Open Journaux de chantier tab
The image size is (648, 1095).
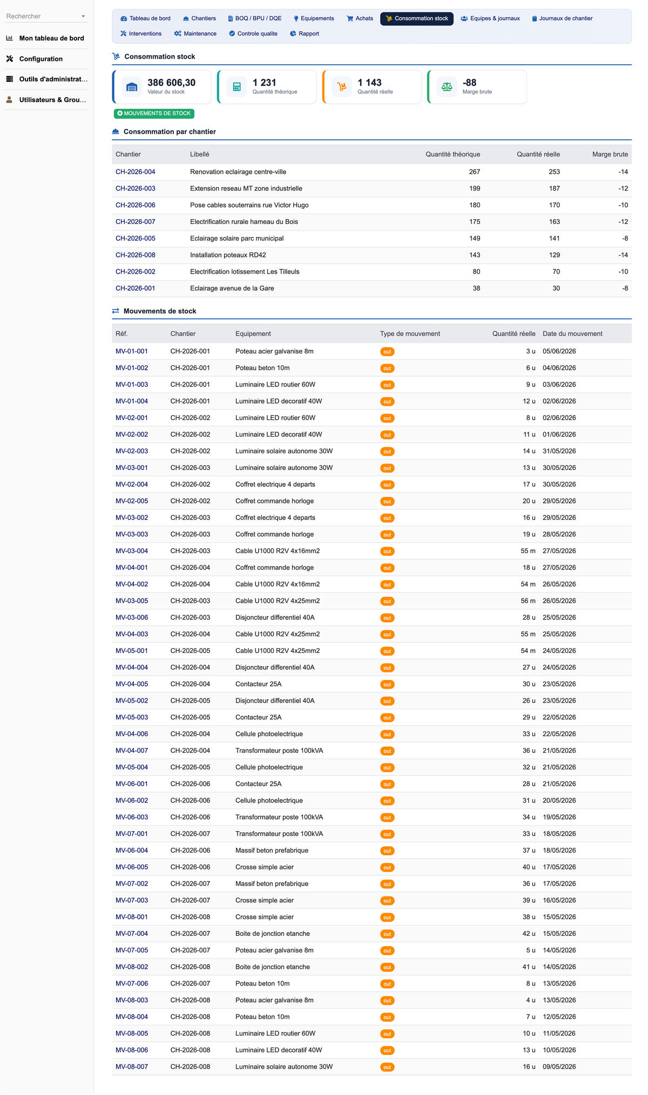pos(562,18)
